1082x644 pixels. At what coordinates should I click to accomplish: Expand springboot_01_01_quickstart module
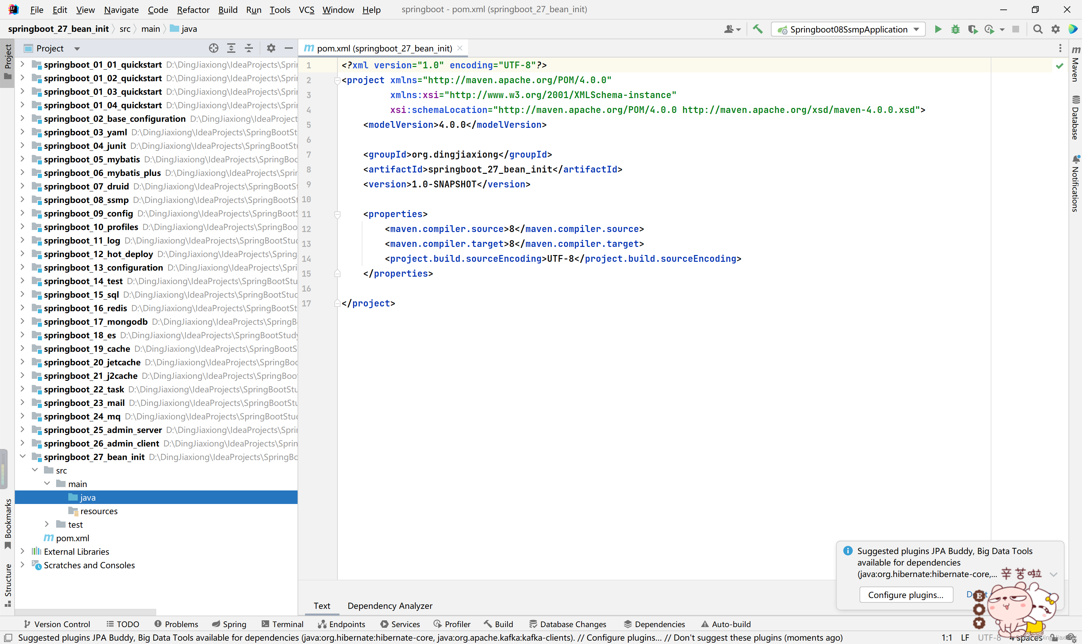pos(23,64)
